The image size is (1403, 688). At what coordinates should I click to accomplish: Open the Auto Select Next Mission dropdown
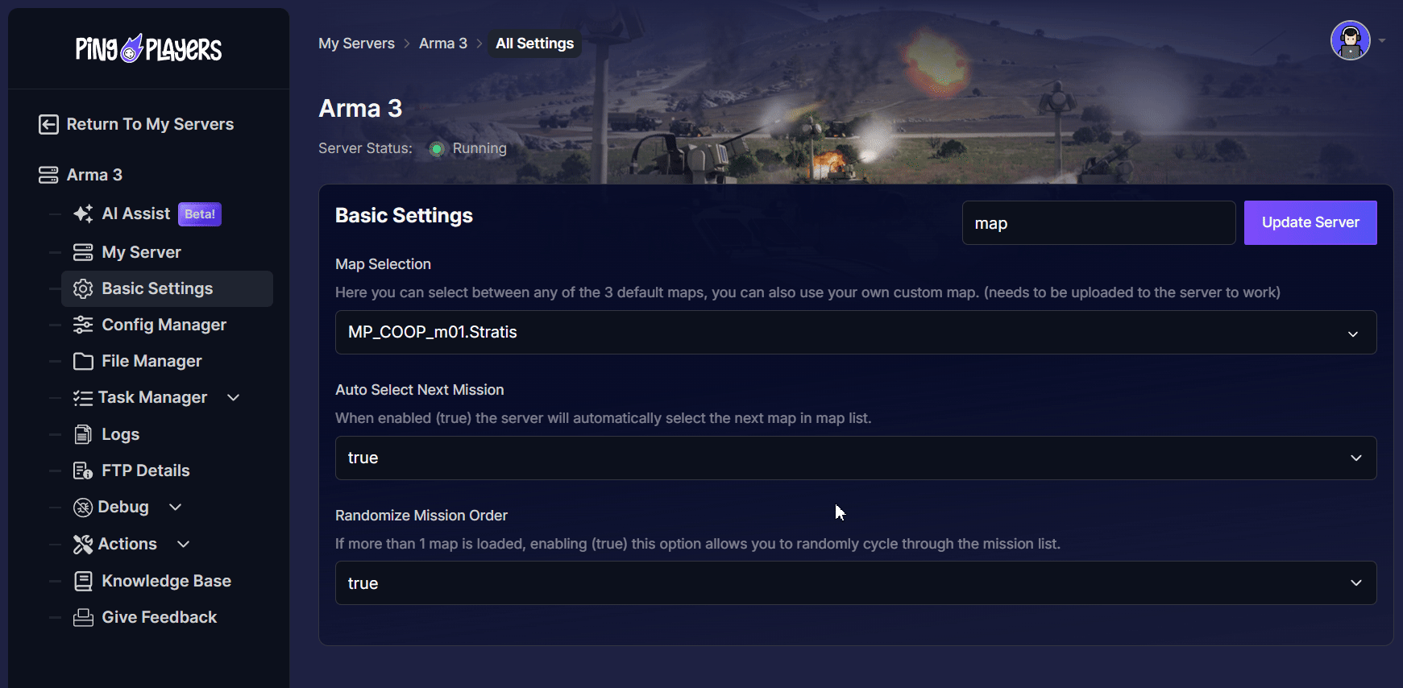click(x=856, y=458)
